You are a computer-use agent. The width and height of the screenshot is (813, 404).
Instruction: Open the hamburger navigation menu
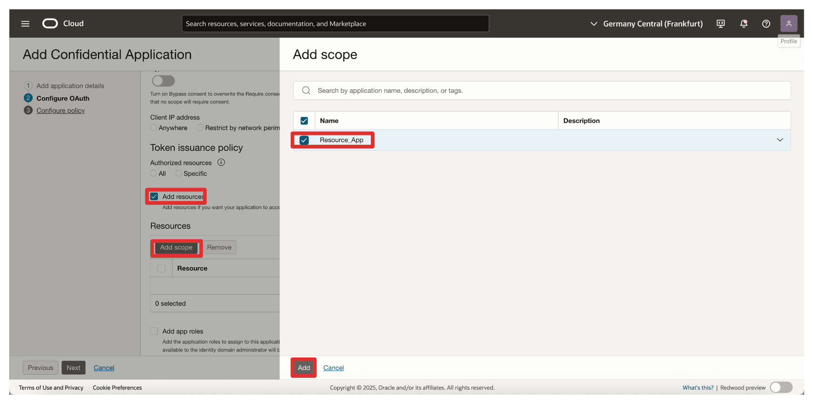tap(25, 24)
